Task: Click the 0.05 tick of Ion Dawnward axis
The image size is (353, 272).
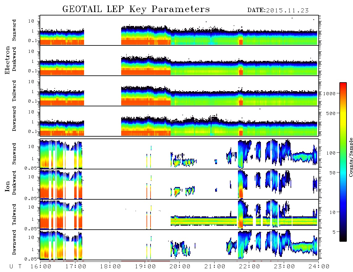Action: [30, 259]
